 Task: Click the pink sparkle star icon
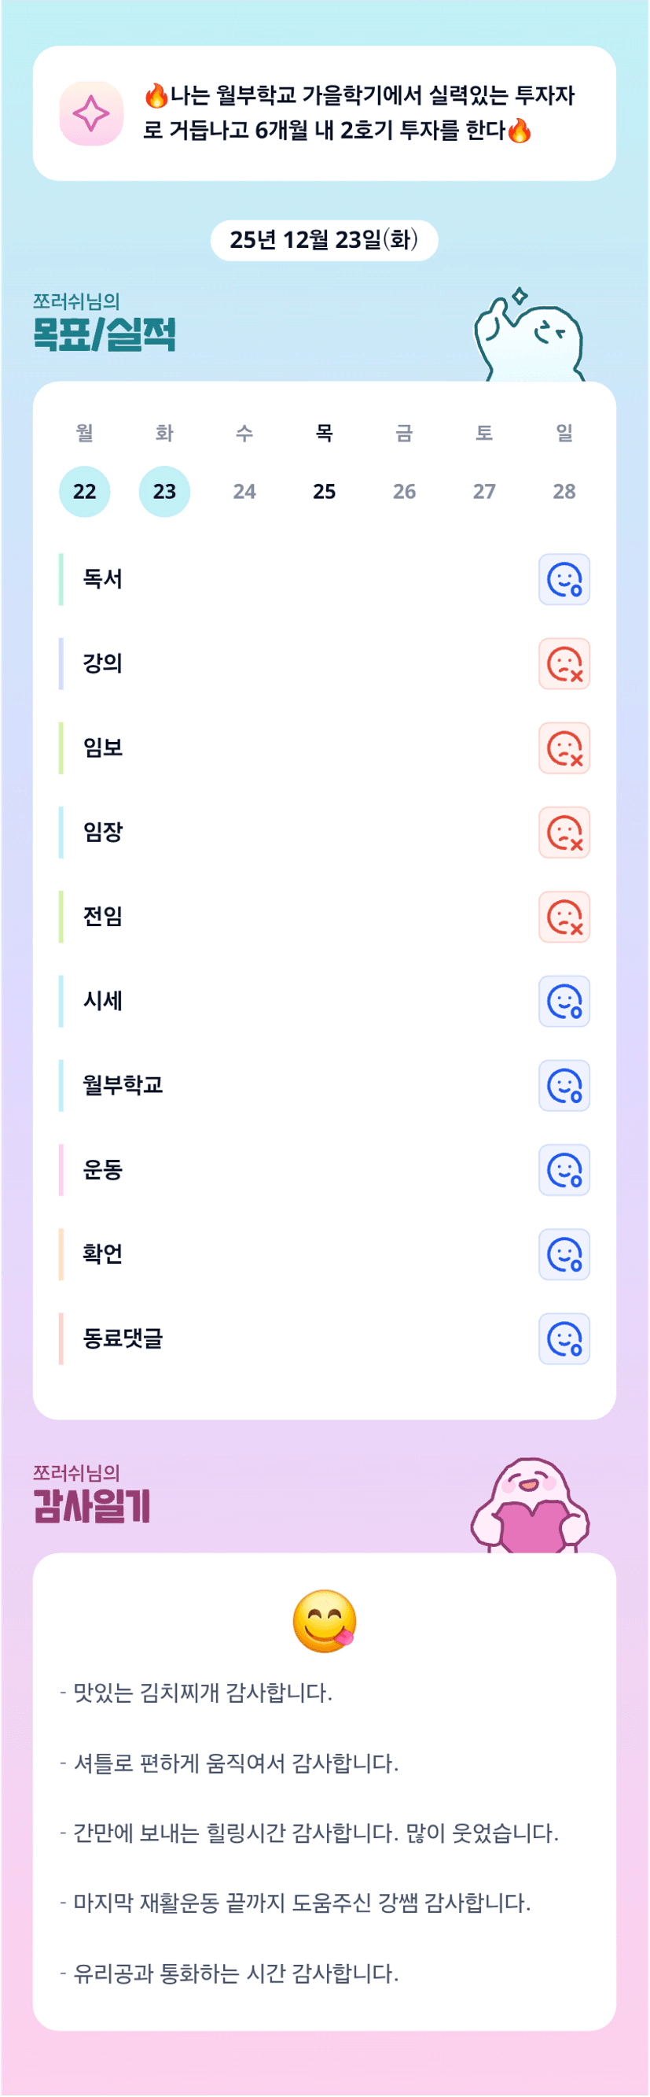point(91,113)
